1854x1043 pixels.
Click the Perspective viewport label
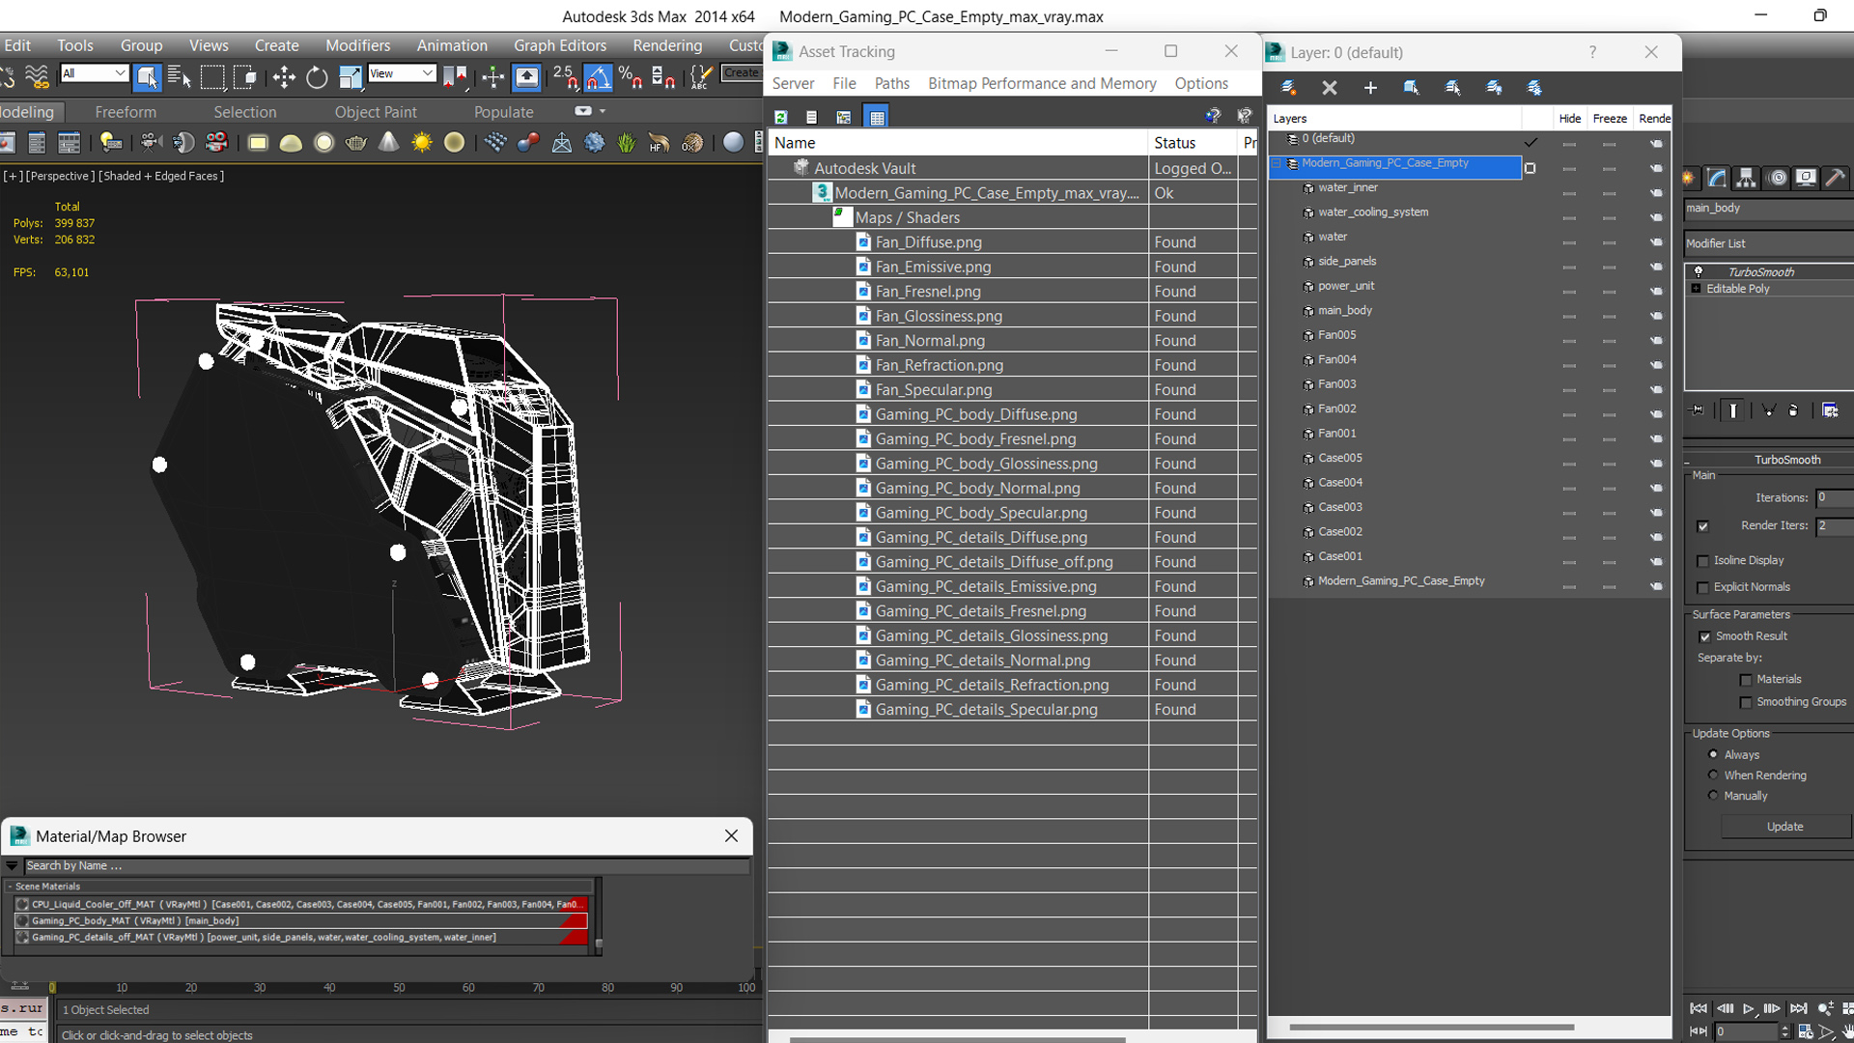coord(60,176)
